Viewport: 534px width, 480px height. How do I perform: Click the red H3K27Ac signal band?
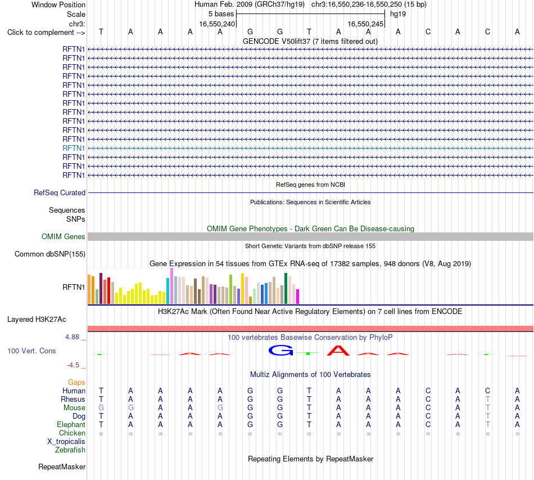click(310, 329)
